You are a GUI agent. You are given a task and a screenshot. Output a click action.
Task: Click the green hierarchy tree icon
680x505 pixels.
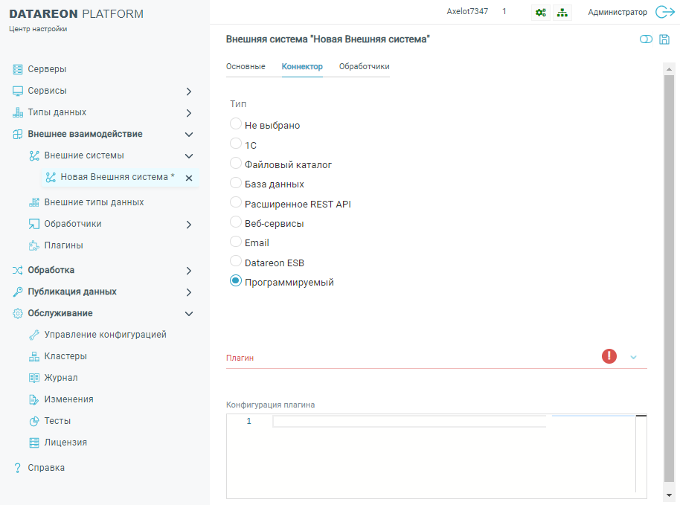pos(561,12)
